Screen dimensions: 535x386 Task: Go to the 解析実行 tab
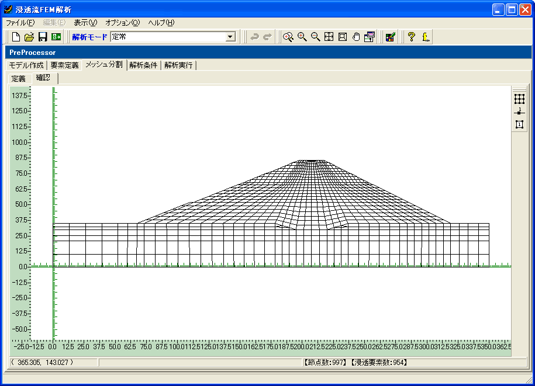[x=179, y=65]
